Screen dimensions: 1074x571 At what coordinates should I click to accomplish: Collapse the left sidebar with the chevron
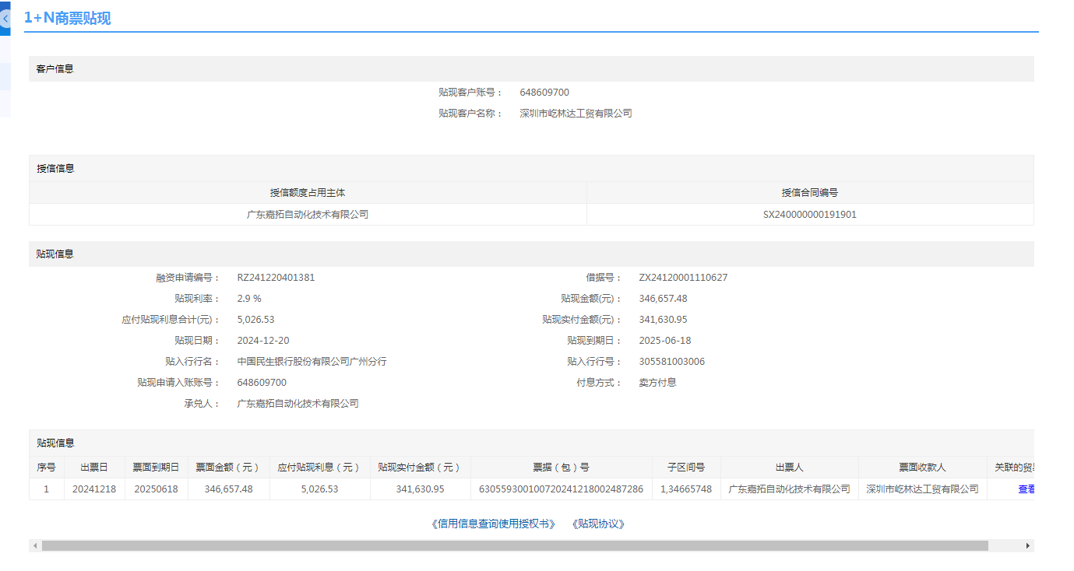(5, 18)
